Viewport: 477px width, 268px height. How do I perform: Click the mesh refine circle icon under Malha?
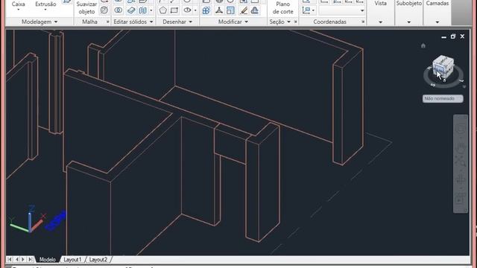104,10
